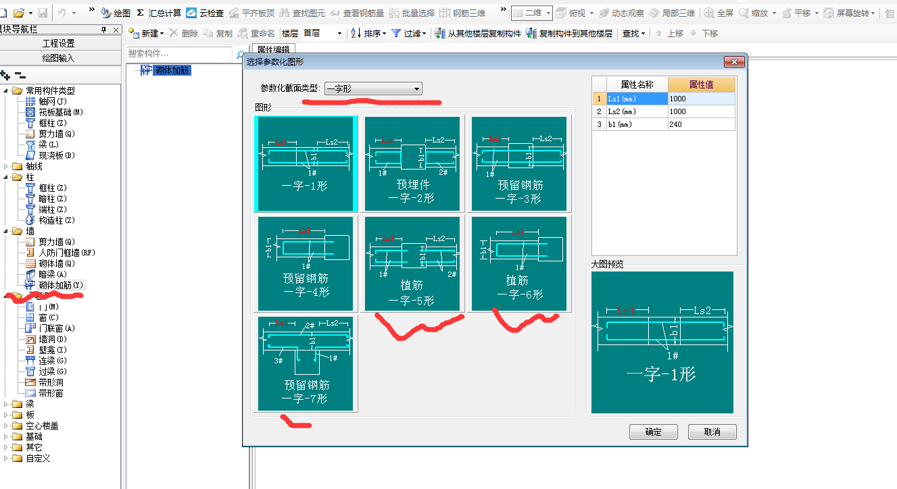Run 汇总计算 summary calculation
Screen dimensions: 897x489
[159, 13]
